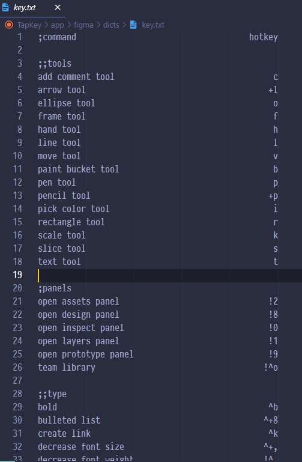Click line number 1 in gutter
The image size is (302, 462).
pos(19,37)
